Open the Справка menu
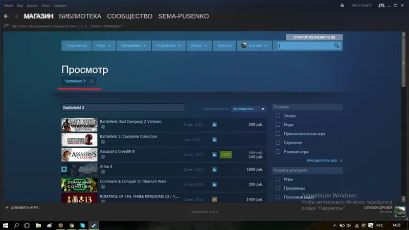The image size is (409, 230). pos(60,6)
